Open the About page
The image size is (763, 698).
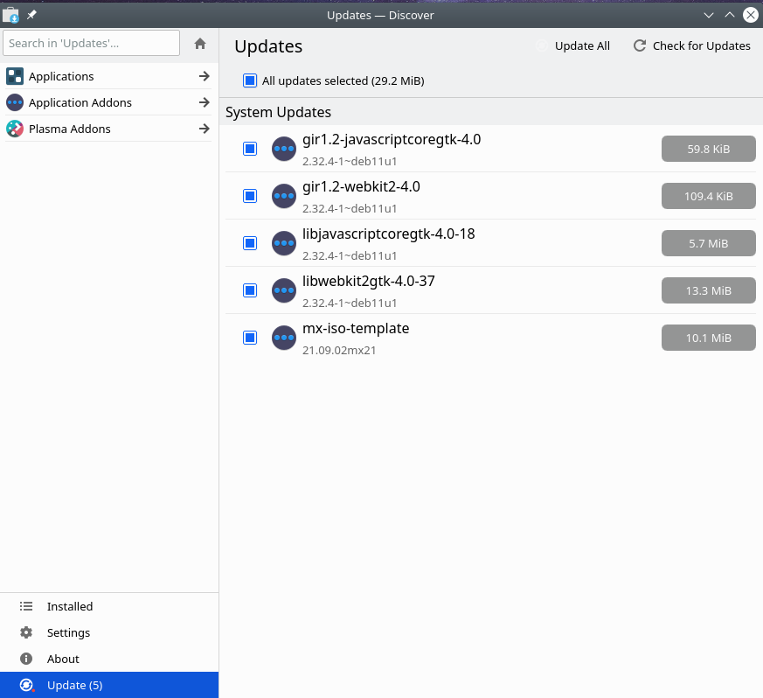(109, 659)
